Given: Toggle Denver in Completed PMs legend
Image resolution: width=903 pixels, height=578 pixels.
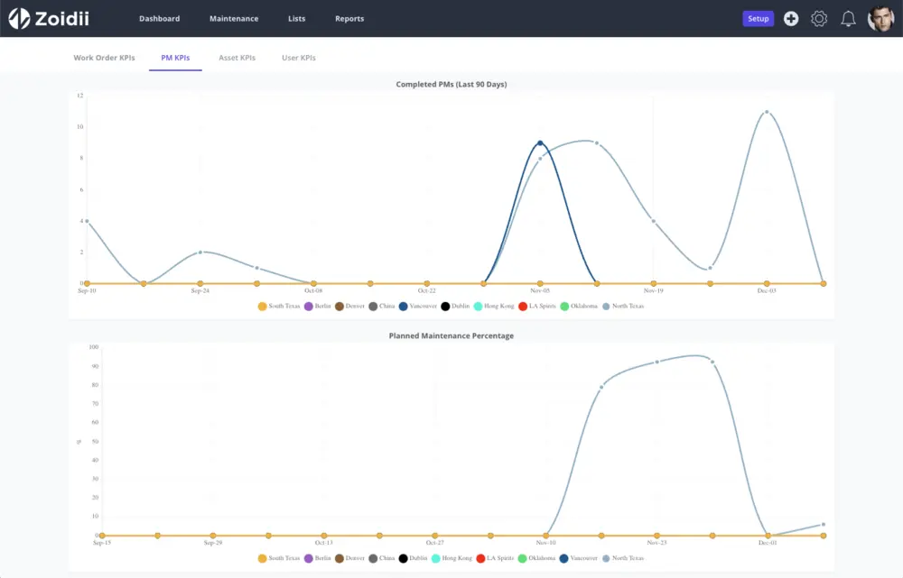Looking at the screenshot, I should 349,306.
